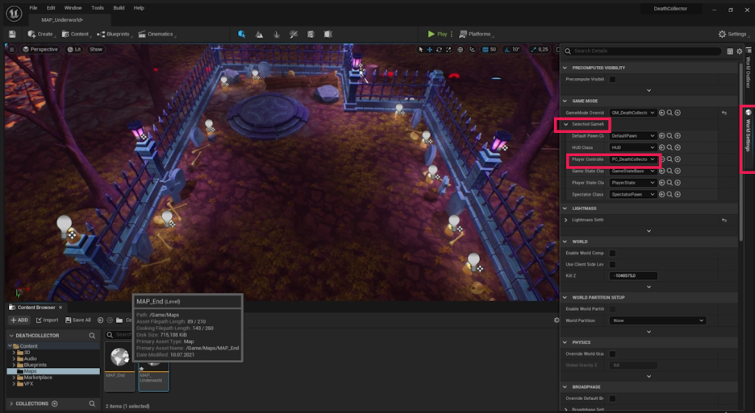Viewport: 755px width, 413px height.
Task: Toggle world/local coordinate system globe icon
Action: click(461, 50)
